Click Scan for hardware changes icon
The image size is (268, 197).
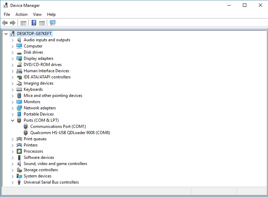[x=52, y=23]
